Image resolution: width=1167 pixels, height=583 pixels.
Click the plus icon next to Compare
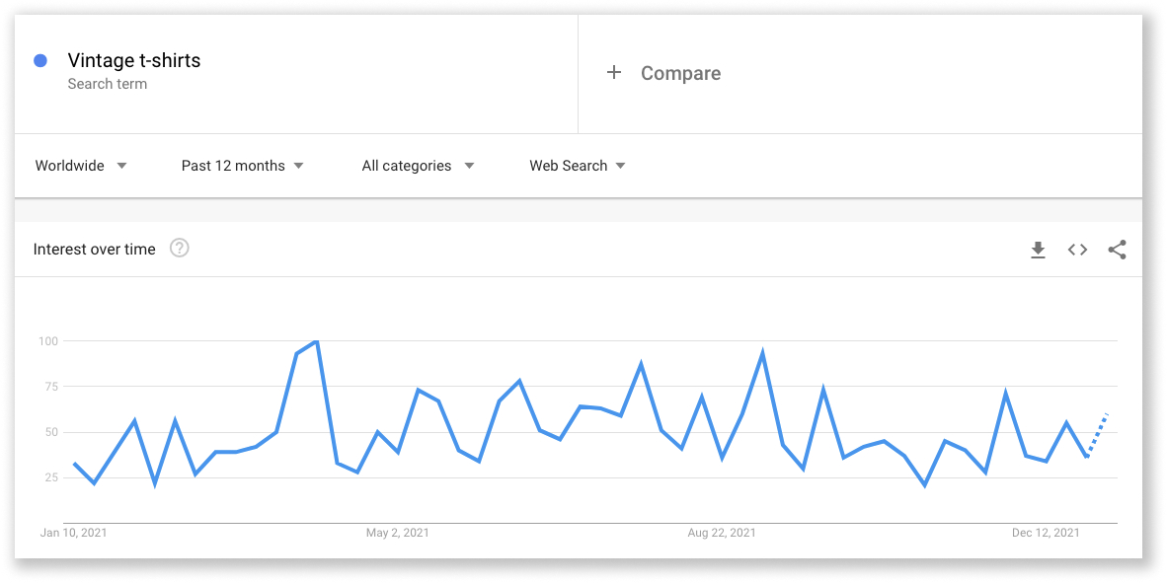point(614,72)
